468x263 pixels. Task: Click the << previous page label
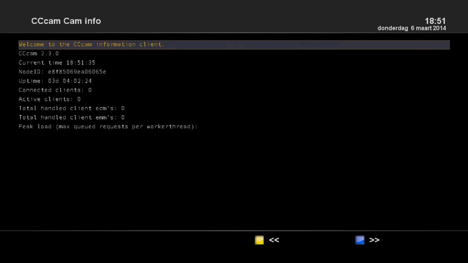274,240
